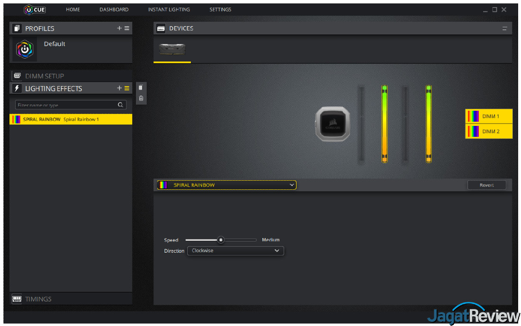This screenshot has width=521, height=326.
Task: Open the Spiral Rainbow effect dropdown
Action: coord(226,185)
